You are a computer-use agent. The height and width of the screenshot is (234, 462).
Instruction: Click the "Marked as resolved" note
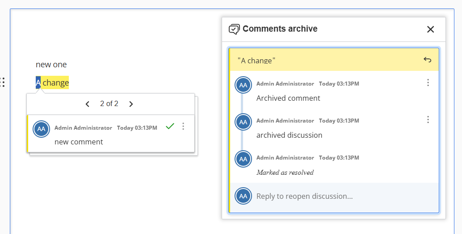click(285, 172)
